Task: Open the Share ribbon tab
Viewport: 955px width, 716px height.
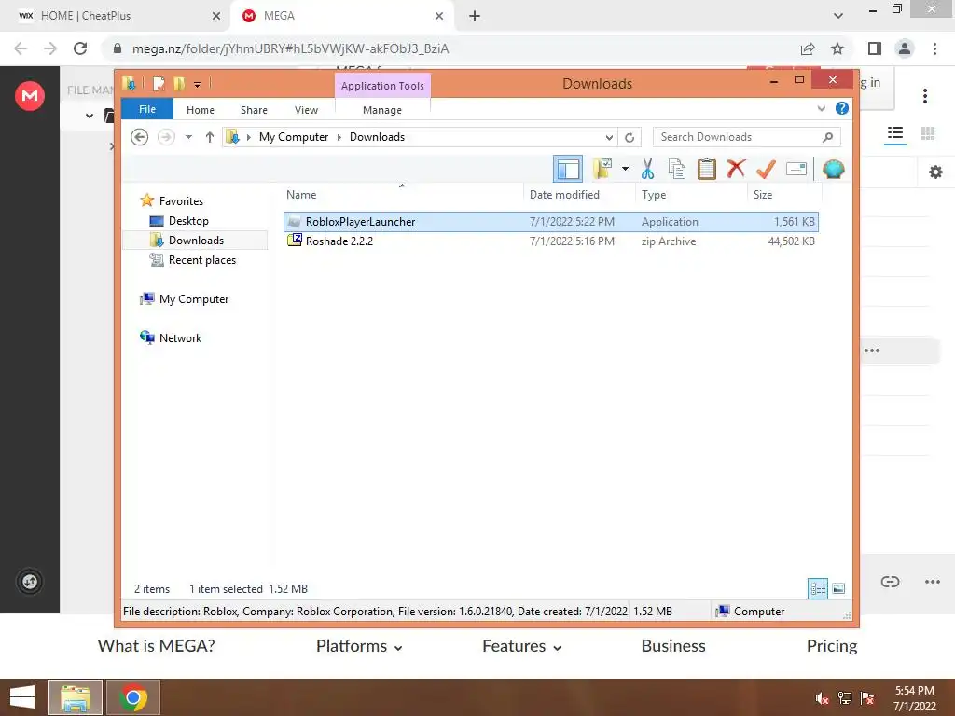Action: coord(254,110)
